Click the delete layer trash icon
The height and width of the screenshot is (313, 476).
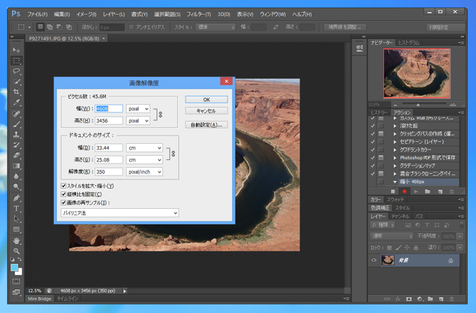click(451, 299)
